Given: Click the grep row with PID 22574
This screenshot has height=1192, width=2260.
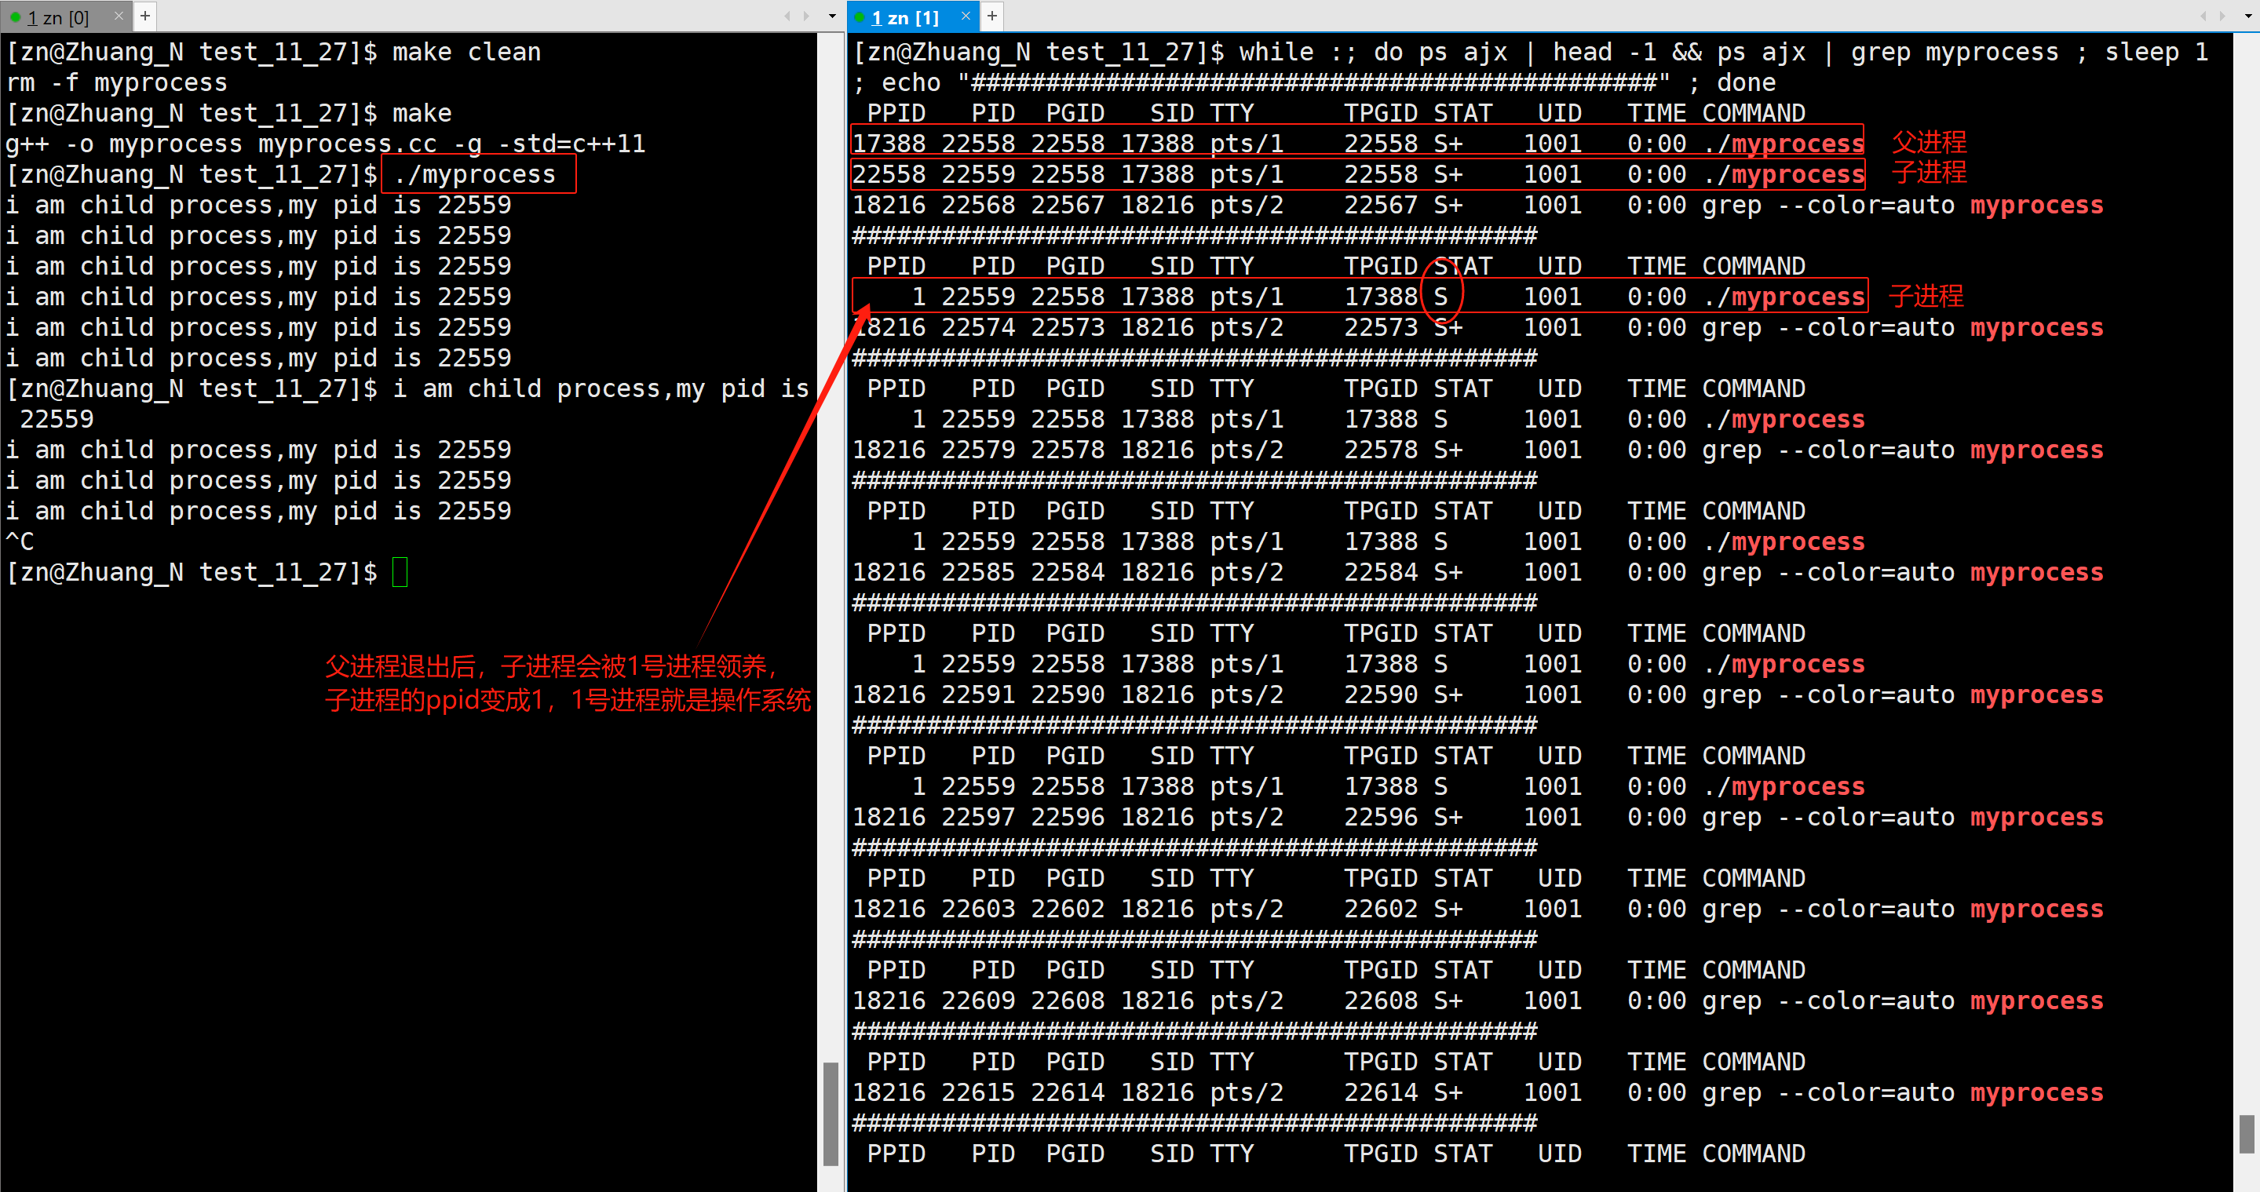Looking at the screenshot, I should coord(1478,327).
